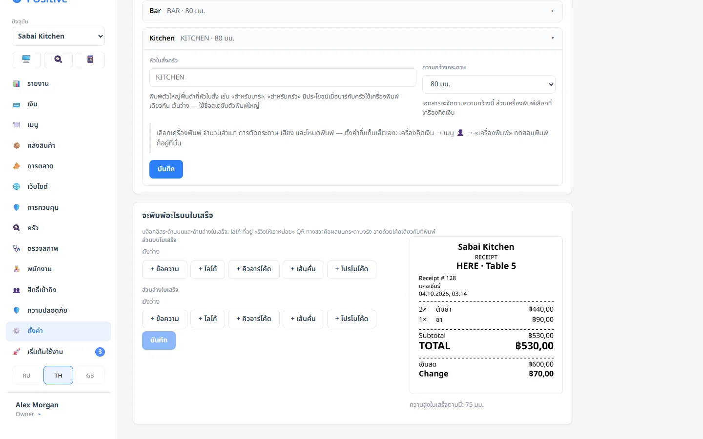
Task: Click the KITCHEN ticket header input field
Action: (x=283, y=78)
